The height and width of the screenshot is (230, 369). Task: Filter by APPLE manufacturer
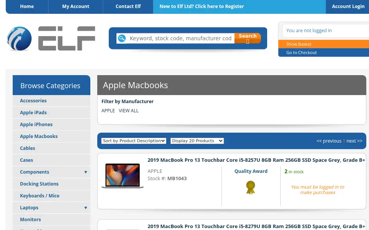click(108, 111)
